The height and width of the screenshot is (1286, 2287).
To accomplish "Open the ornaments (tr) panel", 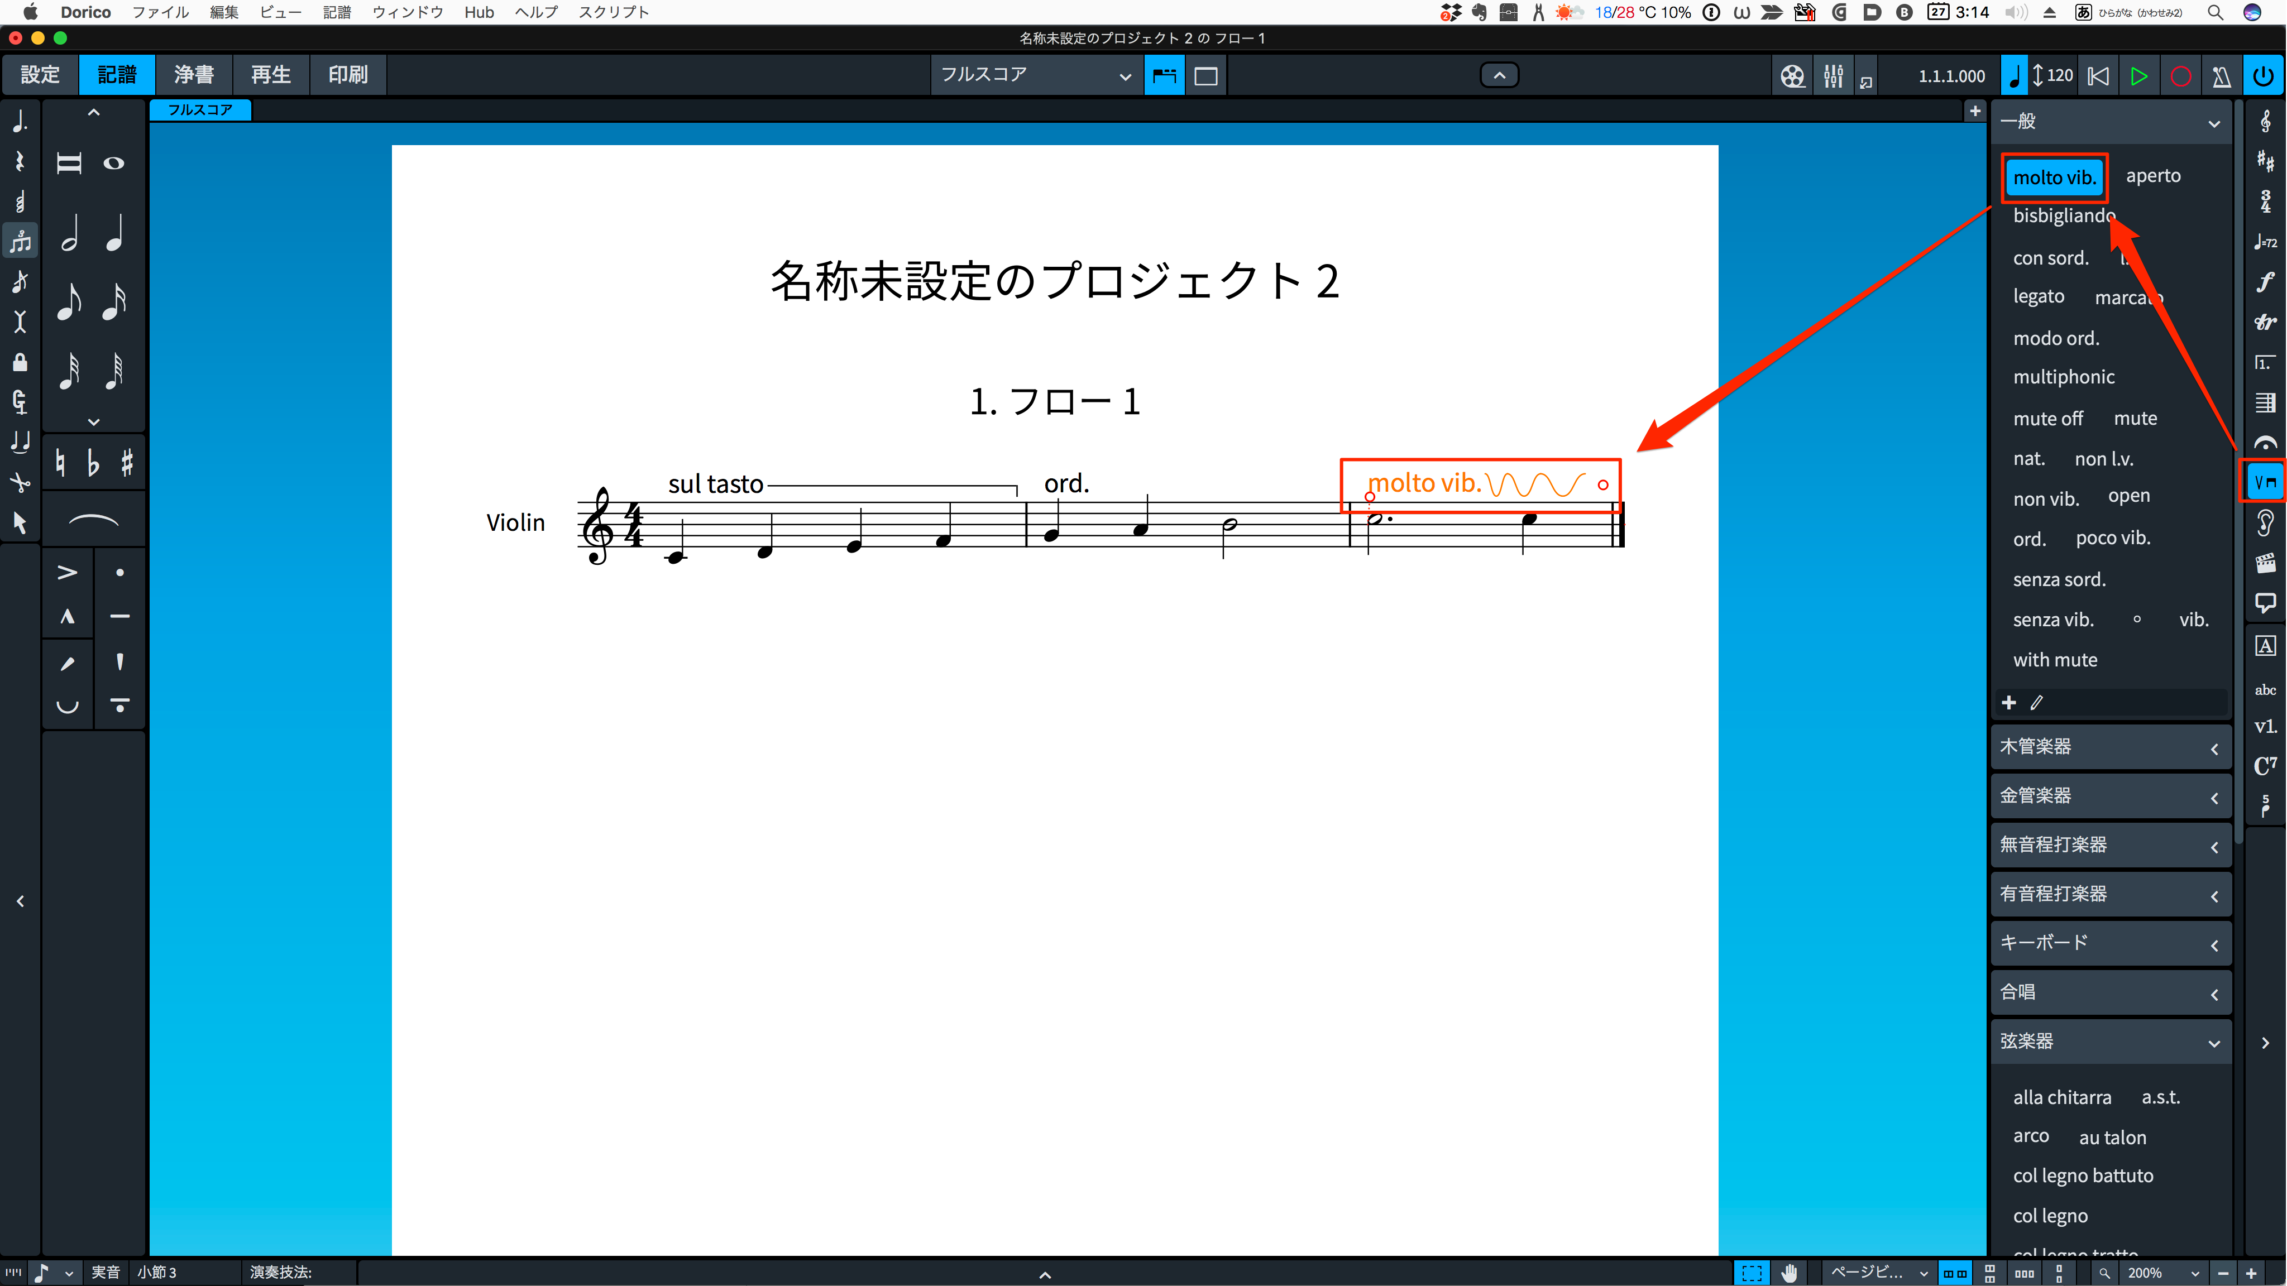I will click(x=2265, y=322).
